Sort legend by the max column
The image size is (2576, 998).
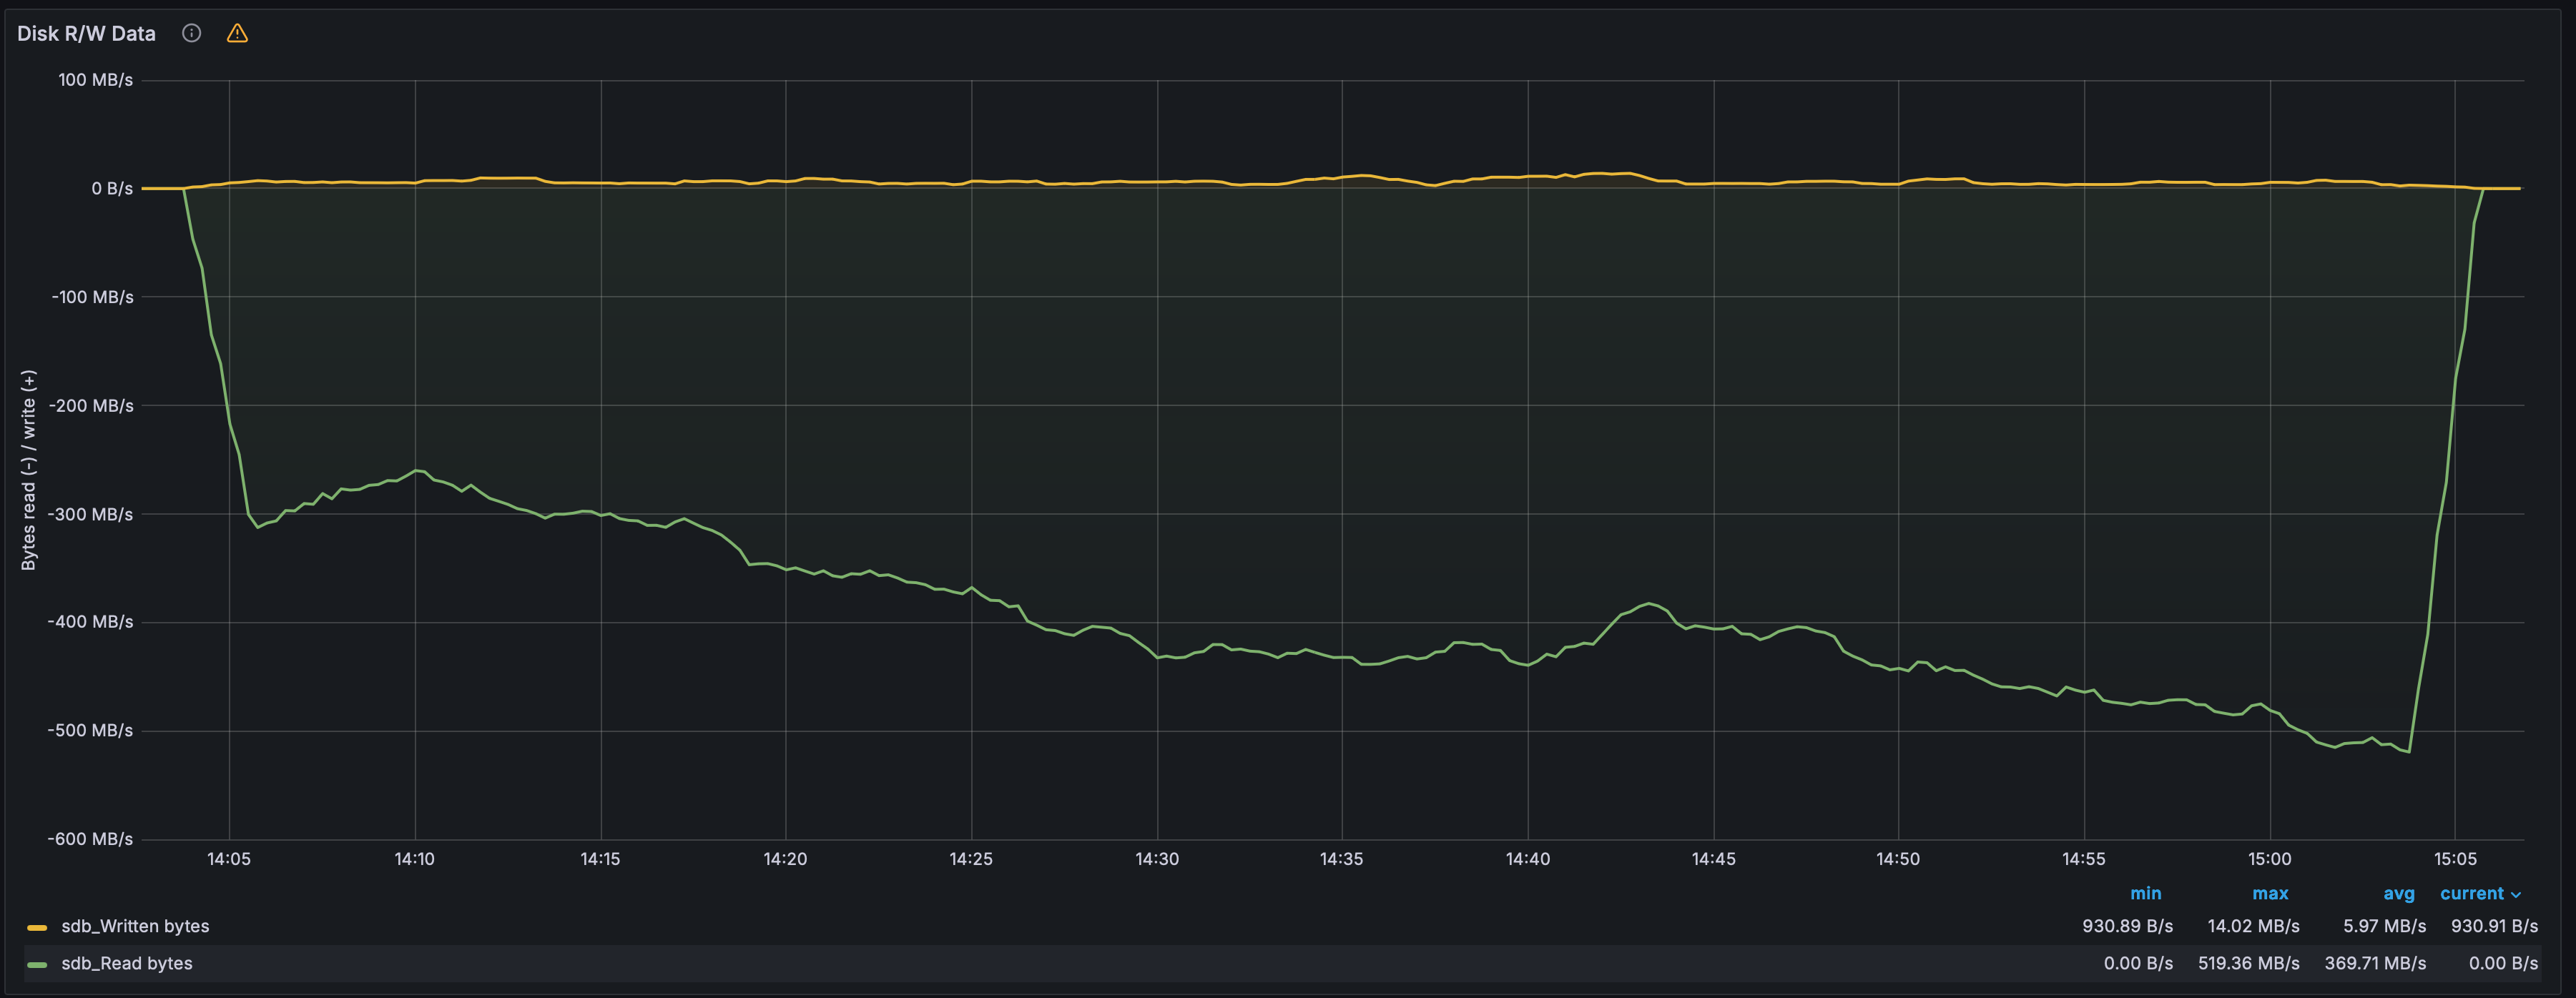[2270, 893]
